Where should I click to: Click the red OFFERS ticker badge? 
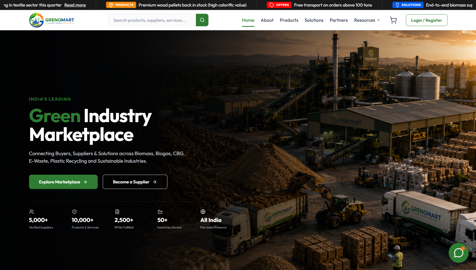279,5
